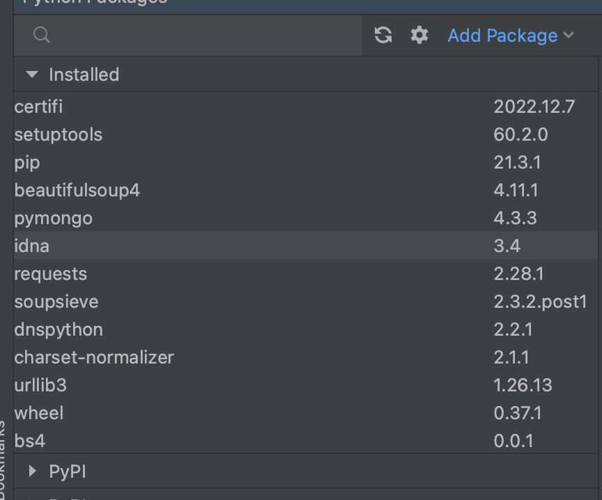Open the gear settings icon
The image size is (602, 500).
point(419,36)
